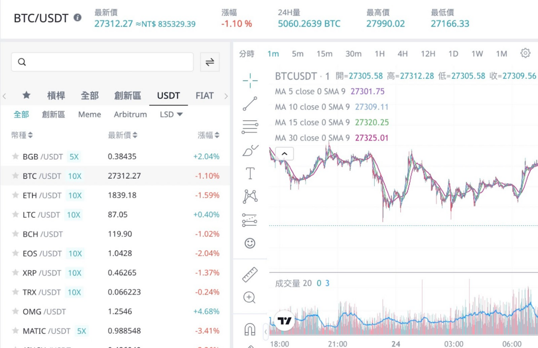Select the trend line drawing tool

250,104
